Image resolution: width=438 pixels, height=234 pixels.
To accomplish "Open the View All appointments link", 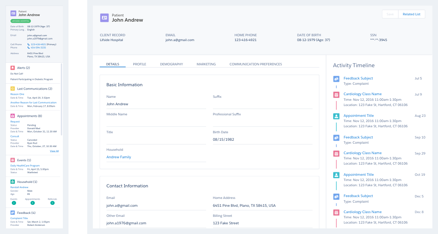I will [x=54, y=151].
